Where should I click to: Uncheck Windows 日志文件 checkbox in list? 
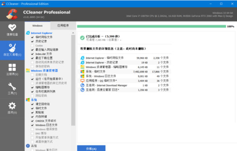pyautogui.click(x=32, y=125)
